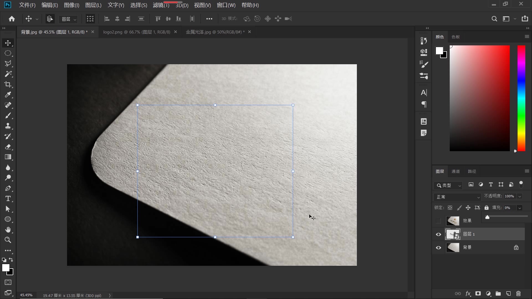Switch to the logo2.png document tab
Image resolution: width=532 pixels, height=299 pixels.
(137, 32)
